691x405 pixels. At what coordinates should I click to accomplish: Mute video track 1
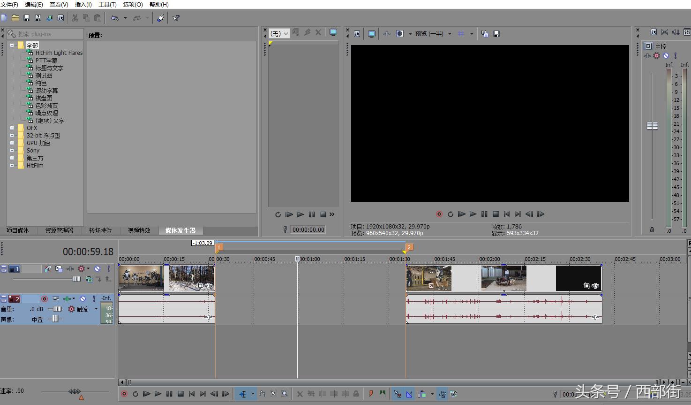(x=97, y=269)
